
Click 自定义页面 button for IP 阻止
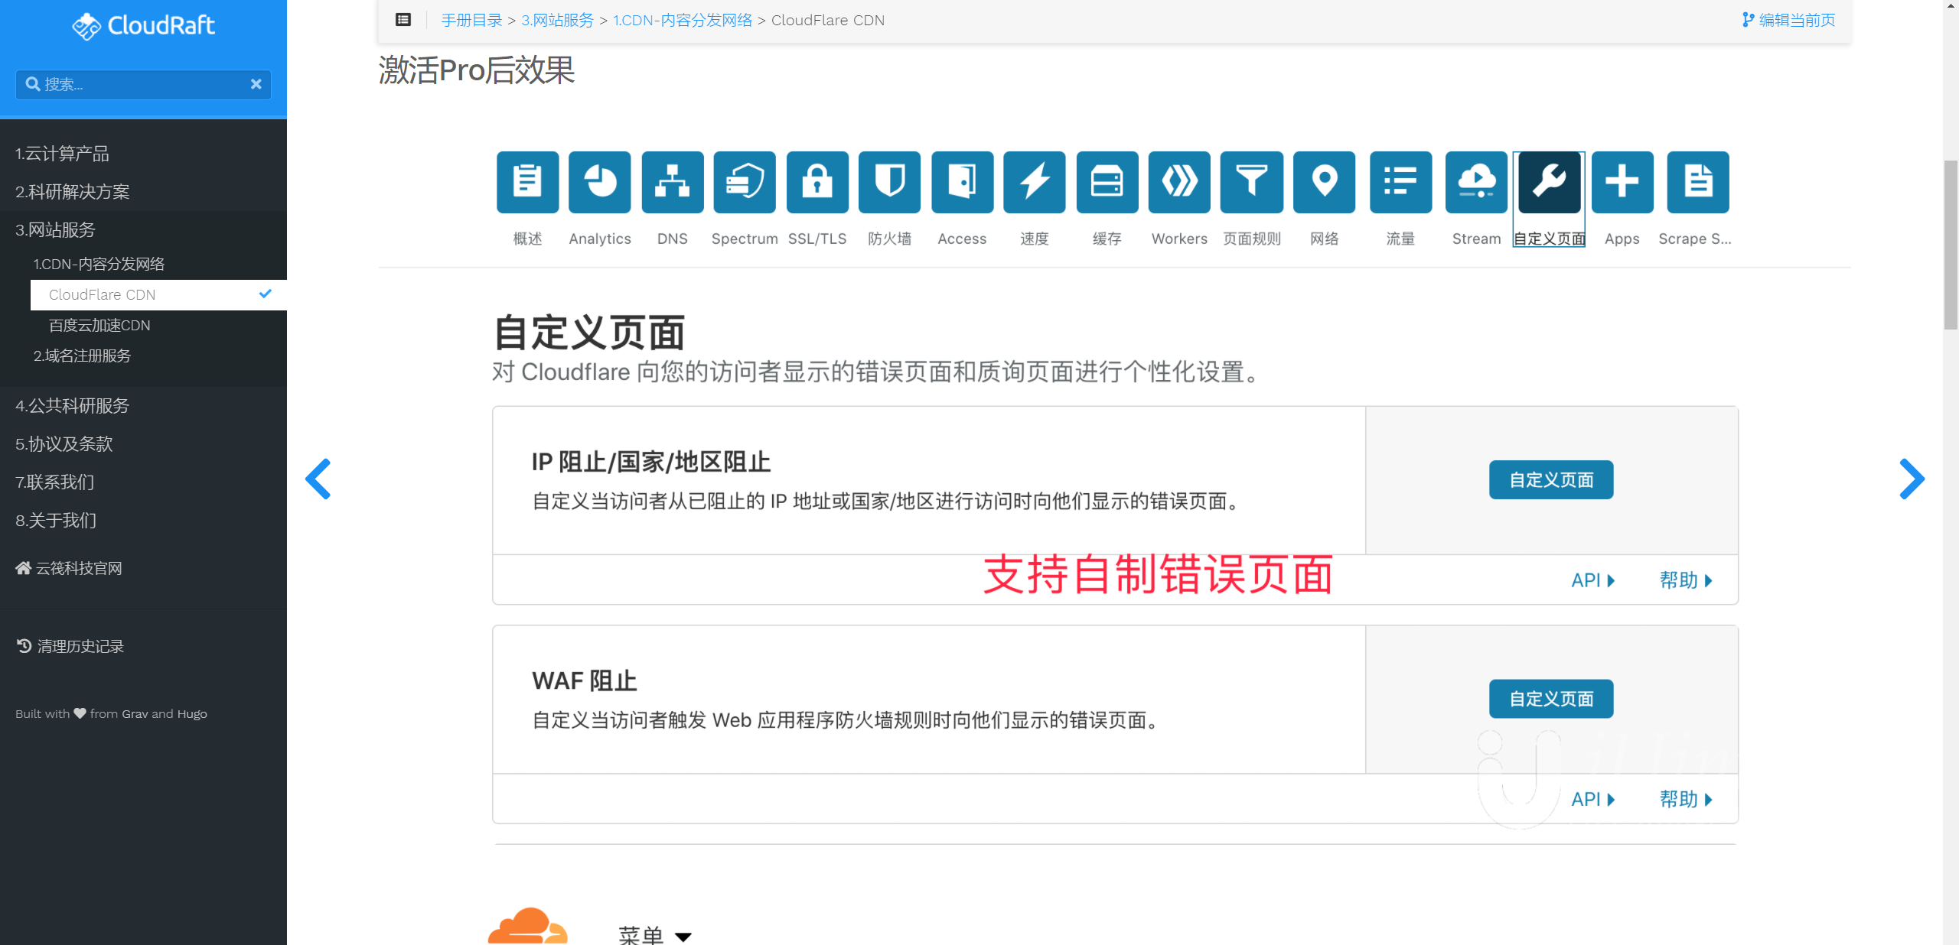click(1551, 480)
